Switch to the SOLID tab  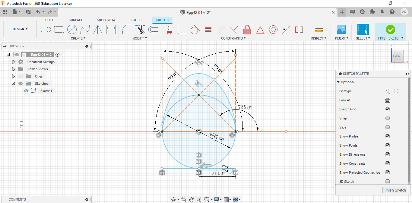pyautogui.click(x=50, y=20)
